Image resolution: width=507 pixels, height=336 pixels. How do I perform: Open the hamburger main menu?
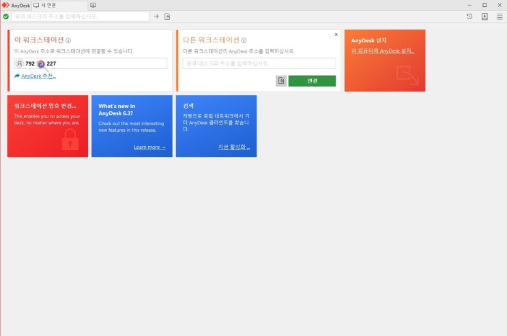click(499, 16)
